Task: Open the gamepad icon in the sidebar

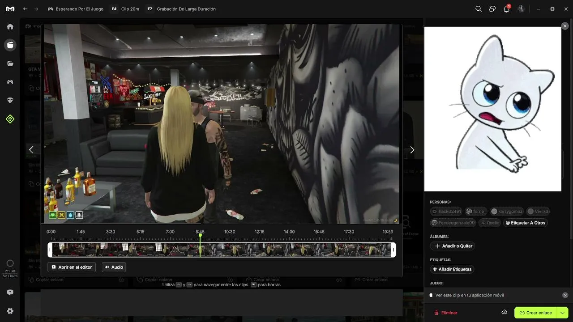Action: click(10, 82)
